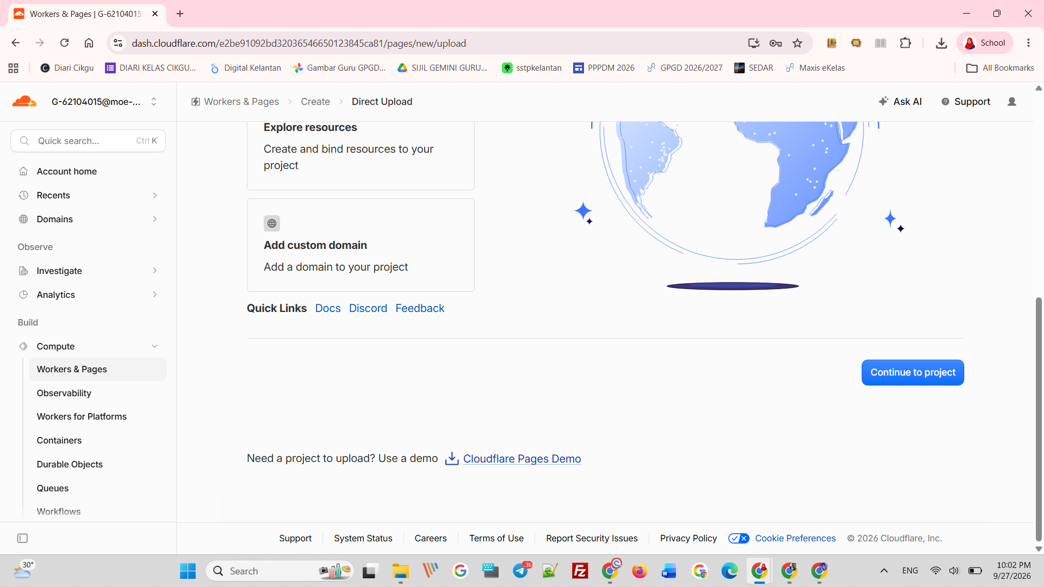Open the apps grid bookmark icon

(x=14, y=68)
